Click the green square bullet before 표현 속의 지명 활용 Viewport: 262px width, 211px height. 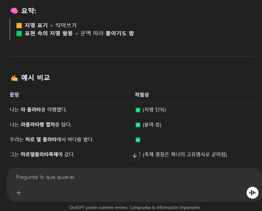pos(19,33)
